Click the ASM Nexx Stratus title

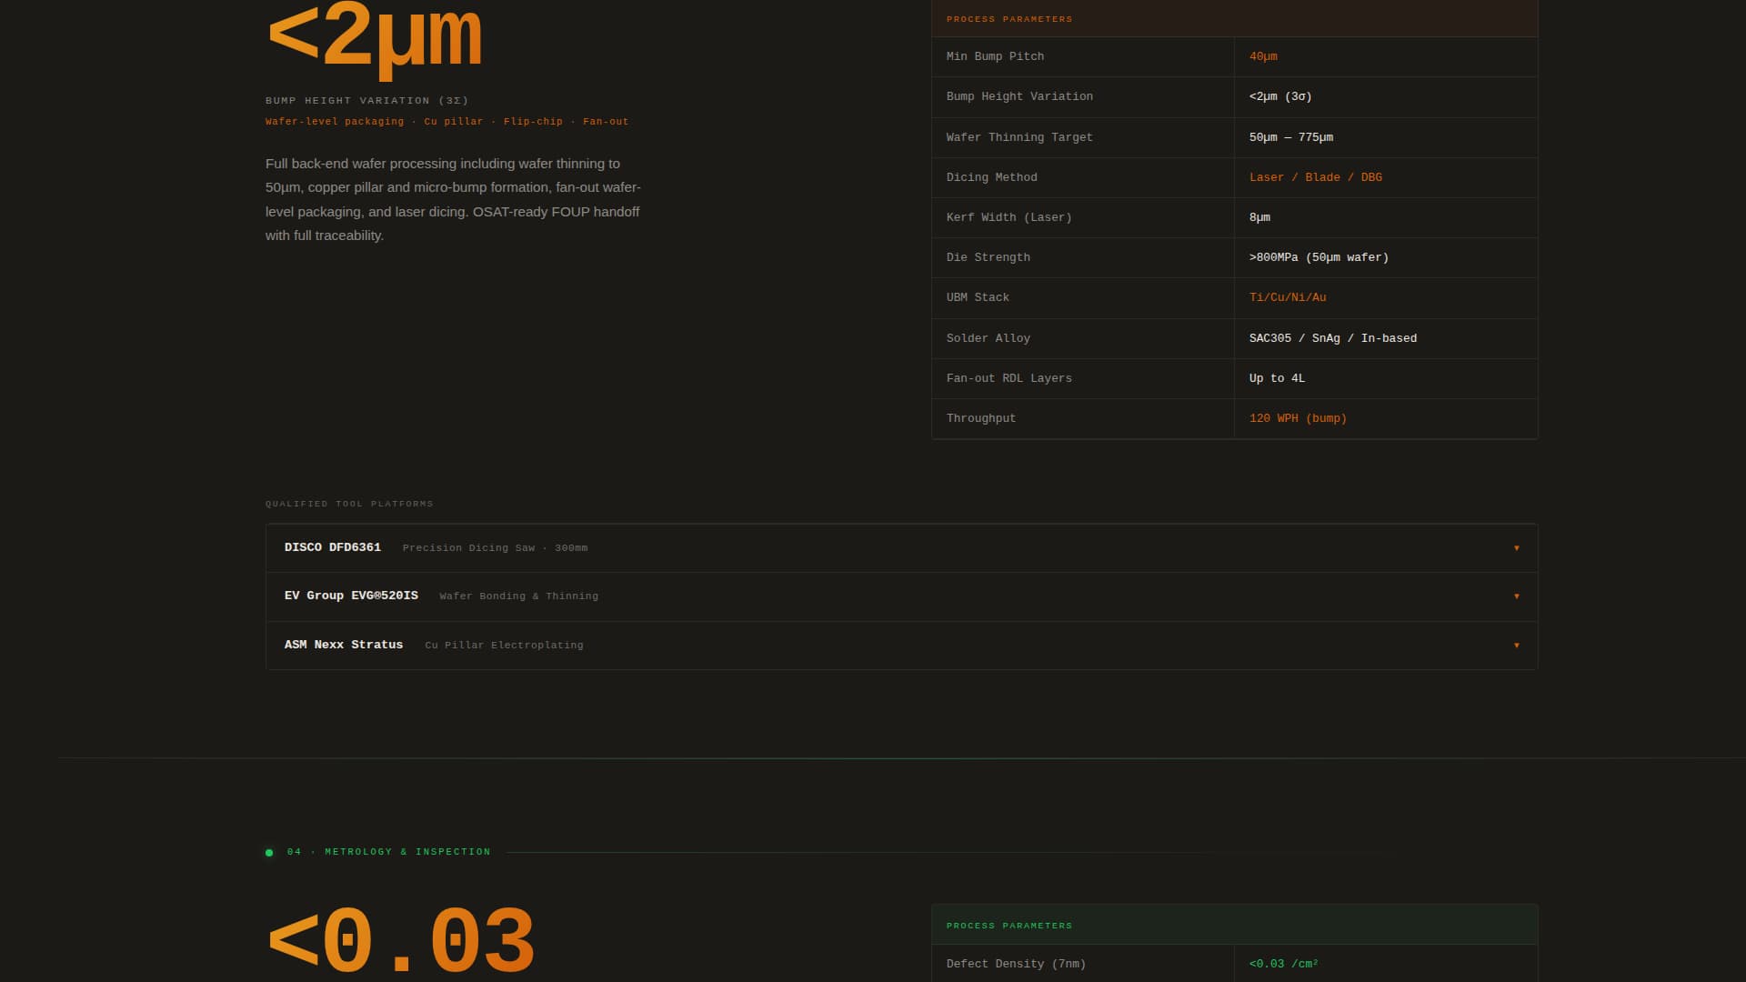pos(343,645)
